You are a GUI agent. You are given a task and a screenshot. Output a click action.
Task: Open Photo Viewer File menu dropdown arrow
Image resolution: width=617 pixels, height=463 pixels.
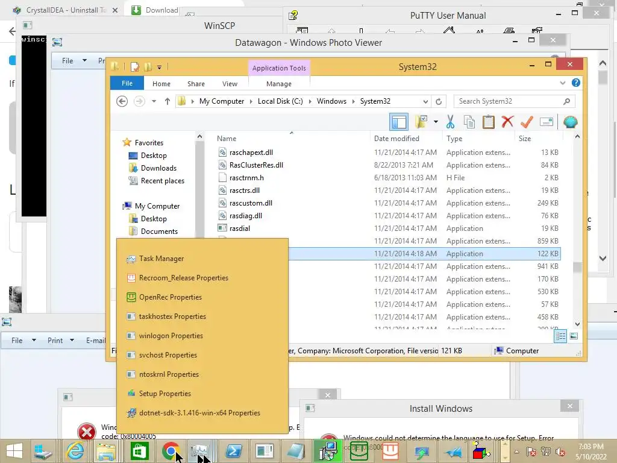point(84,61)
